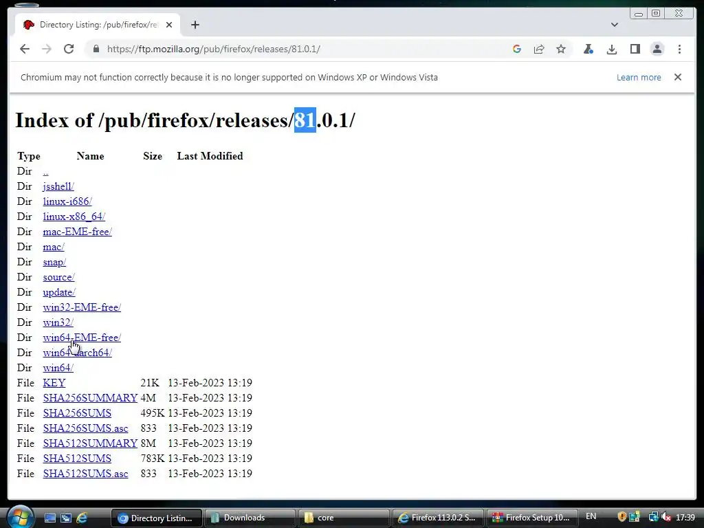Screen dimensions: 704x528
Task: Open the Chrome Labs flask icon
Action: tap(588, 49)
